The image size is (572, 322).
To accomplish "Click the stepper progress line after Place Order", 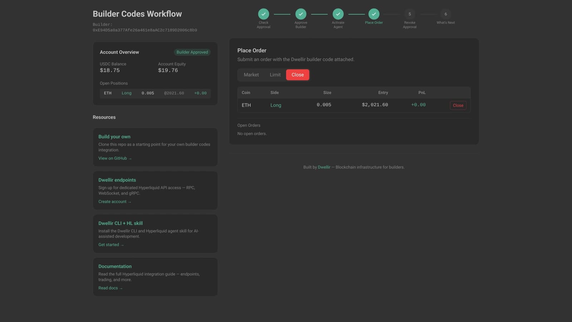I will tap(392, 14).
